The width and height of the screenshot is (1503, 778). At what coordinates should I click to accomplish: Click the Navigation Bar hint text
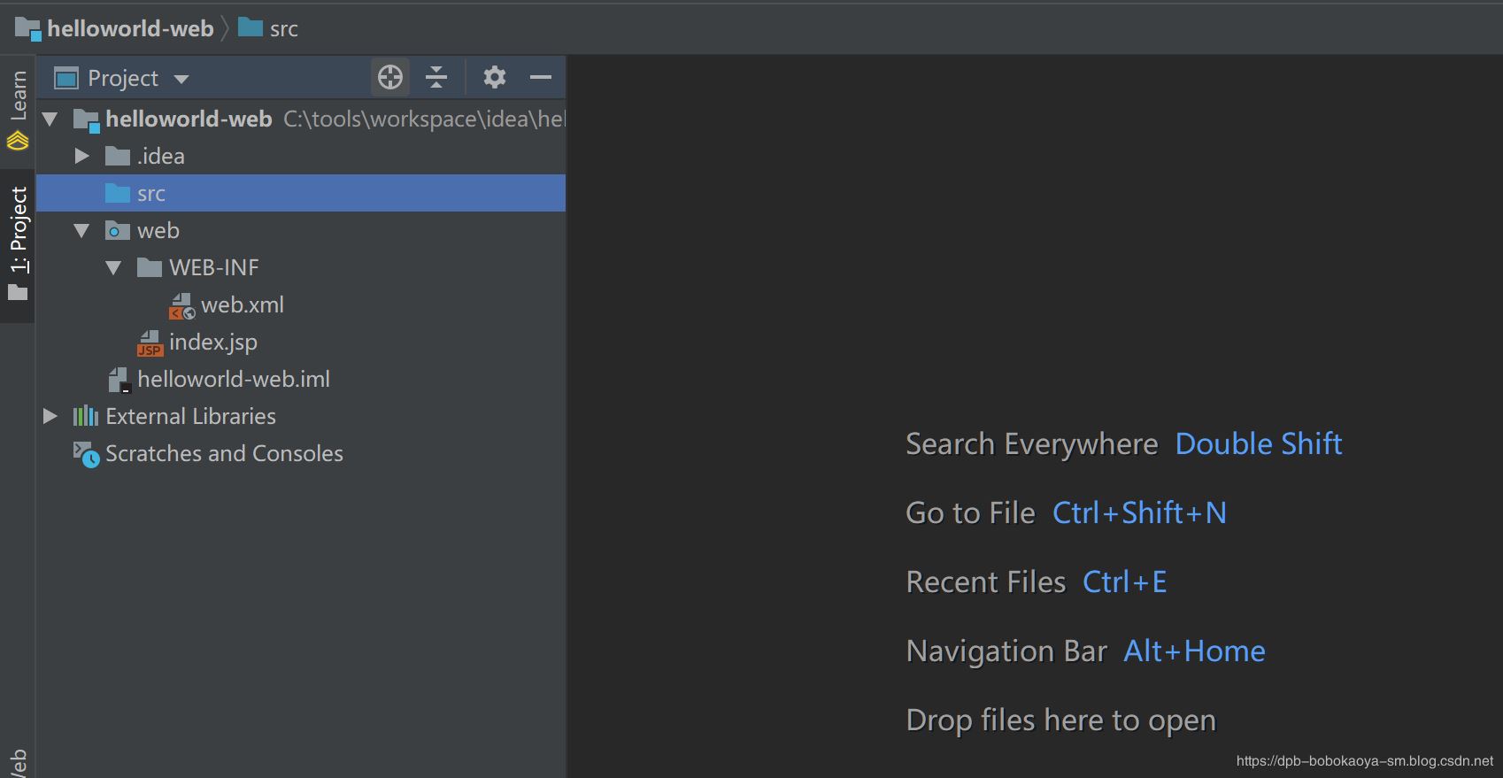click(1006, 651)
